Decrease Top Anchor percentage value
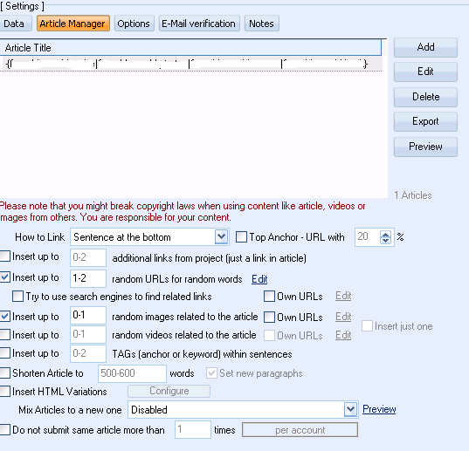The width and height of the screenshot is (469, 451). 385,241
